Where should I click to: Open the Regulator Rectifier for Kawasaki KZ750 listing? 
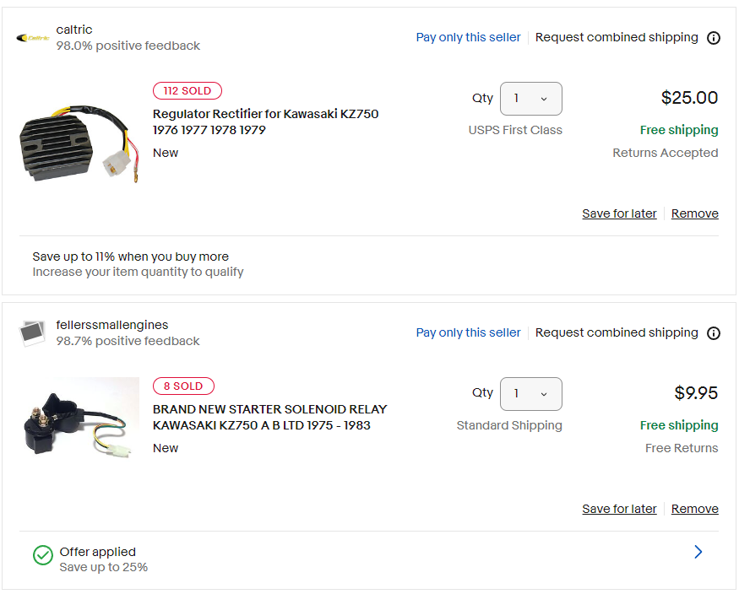point(265,122)
